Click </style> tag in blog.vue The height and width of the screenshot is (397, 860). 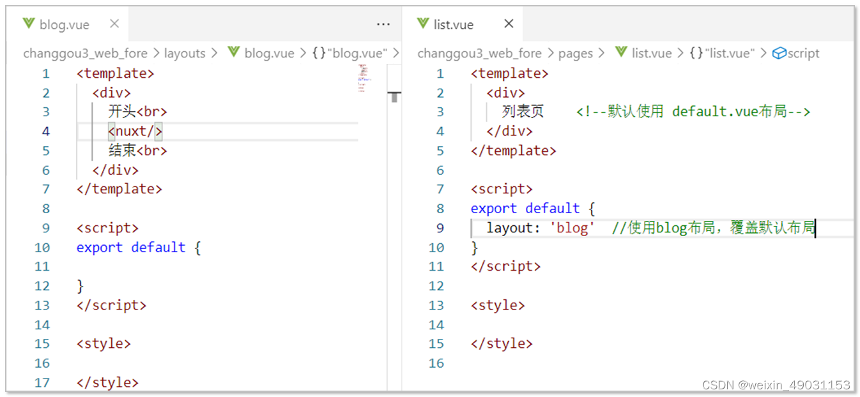coord(108,382)
